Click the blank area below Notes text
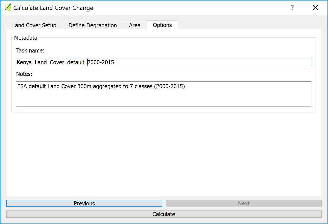328x224 pixels. [x=164, y=99]
